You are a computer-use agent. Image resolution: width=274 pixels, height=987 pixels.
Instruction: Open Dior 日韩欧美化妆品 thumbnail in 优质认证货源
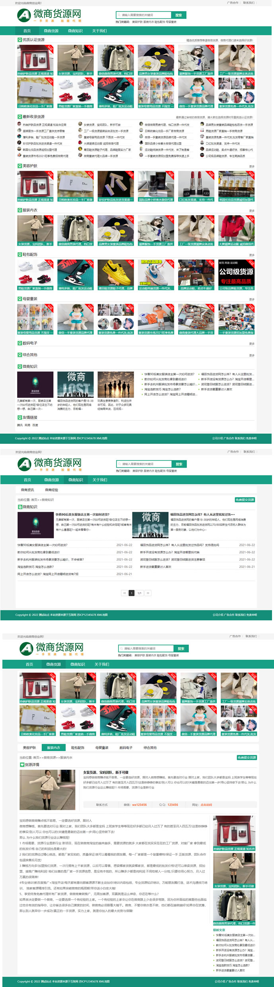pyautogui.click(x=35, y=93)
